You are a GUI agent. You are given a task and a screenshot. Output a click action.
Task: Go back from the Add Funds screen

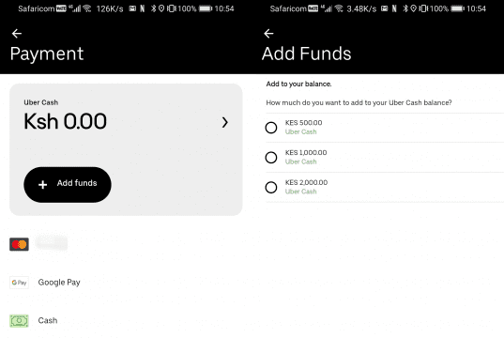(x=268, y=34)
